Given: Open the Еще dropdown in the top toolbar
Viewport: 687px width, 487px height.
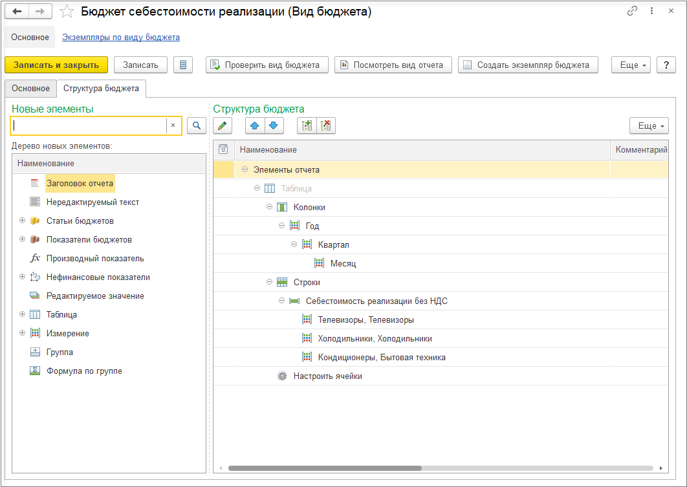Looking at the screenshot, I should (630, 65).
